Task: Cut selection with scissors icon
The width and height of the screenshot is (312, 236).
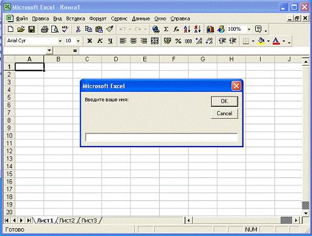Action: pos(78,30)
